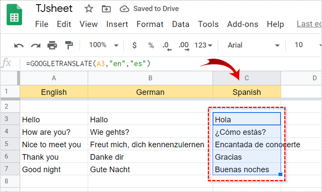The height and width of the screenshot is (192, 322).
Task: Click the ¿Cómo estás? cell
Action: pos(247,131)
